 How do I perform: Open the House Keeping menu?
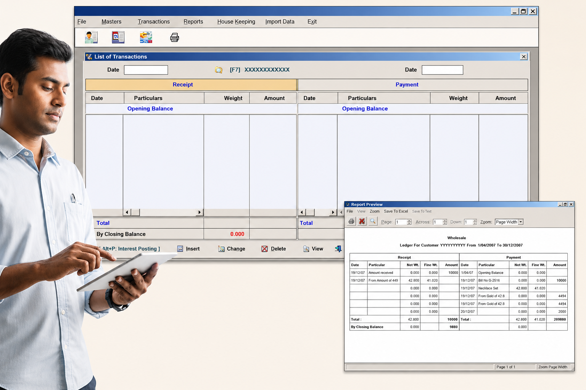tap(236, 22)
